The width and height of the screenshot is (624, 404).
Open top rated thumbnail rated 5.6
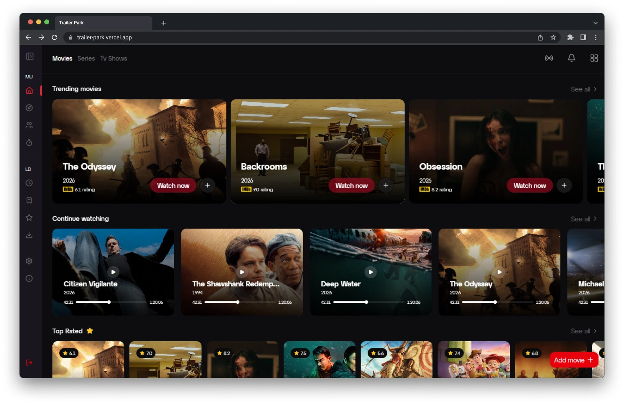396,360
